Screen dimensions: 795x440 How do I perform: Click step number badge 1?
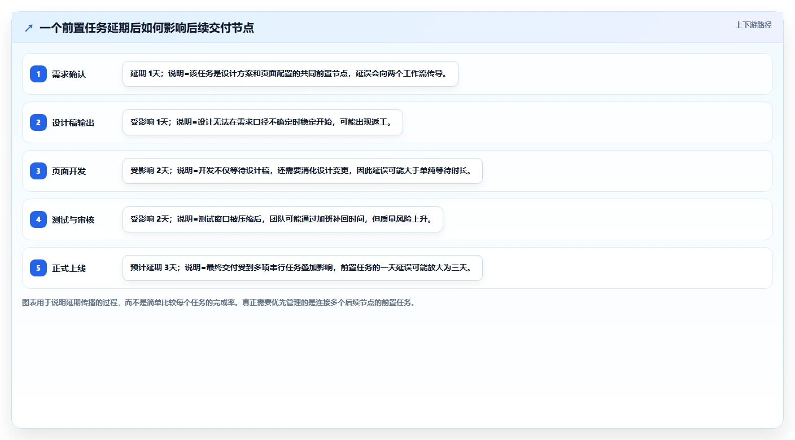coord(38,74)
